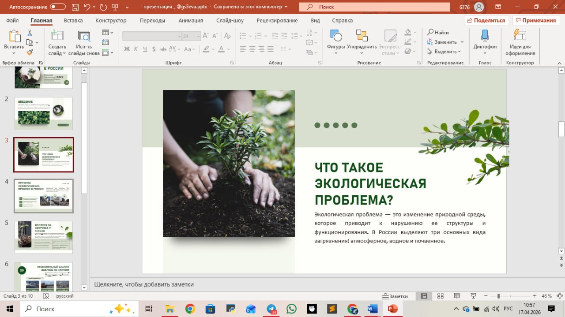Toggle the AutoSave (Автосохранение) switch
The image size is (565, 317).
pyautogui.click(x=58, y=7)
